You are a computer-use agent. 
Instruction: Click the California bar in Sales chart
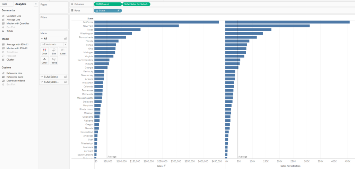(x=156, y=22)
